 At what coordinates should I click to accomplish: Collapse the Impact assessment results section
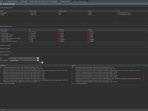pos(6,26)
